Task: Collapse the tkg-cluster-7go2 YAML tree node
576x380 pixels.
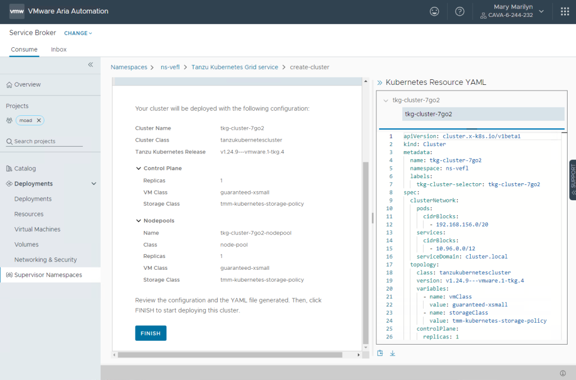Action: coord(385,101)
